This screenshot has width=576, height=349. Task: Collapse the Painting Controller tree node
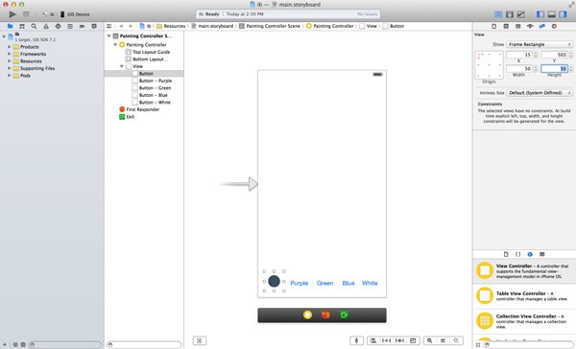(115, 44)
